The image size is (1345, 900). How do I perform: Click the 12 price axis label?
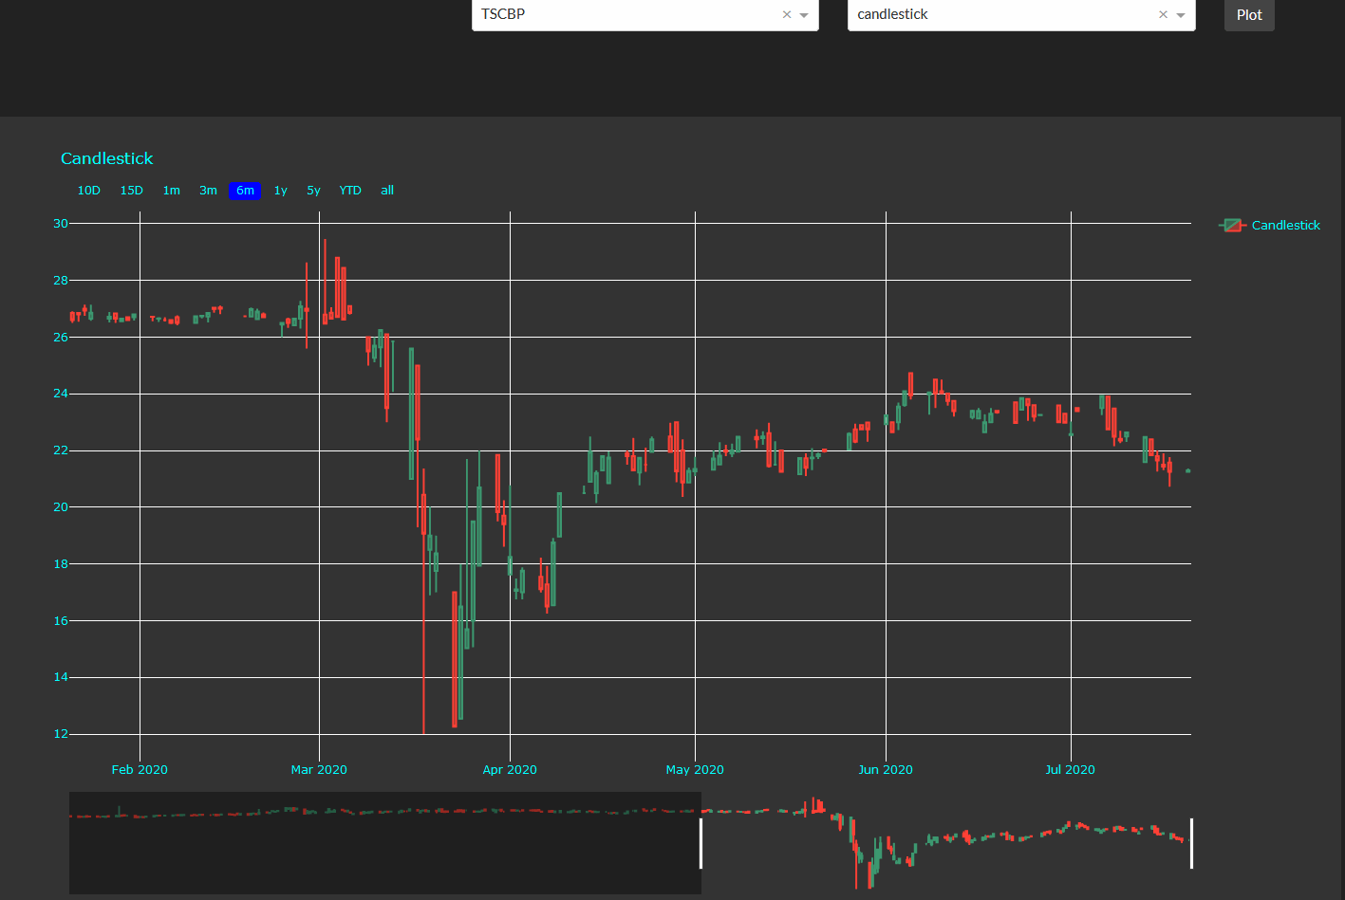[x=61, y=734]
